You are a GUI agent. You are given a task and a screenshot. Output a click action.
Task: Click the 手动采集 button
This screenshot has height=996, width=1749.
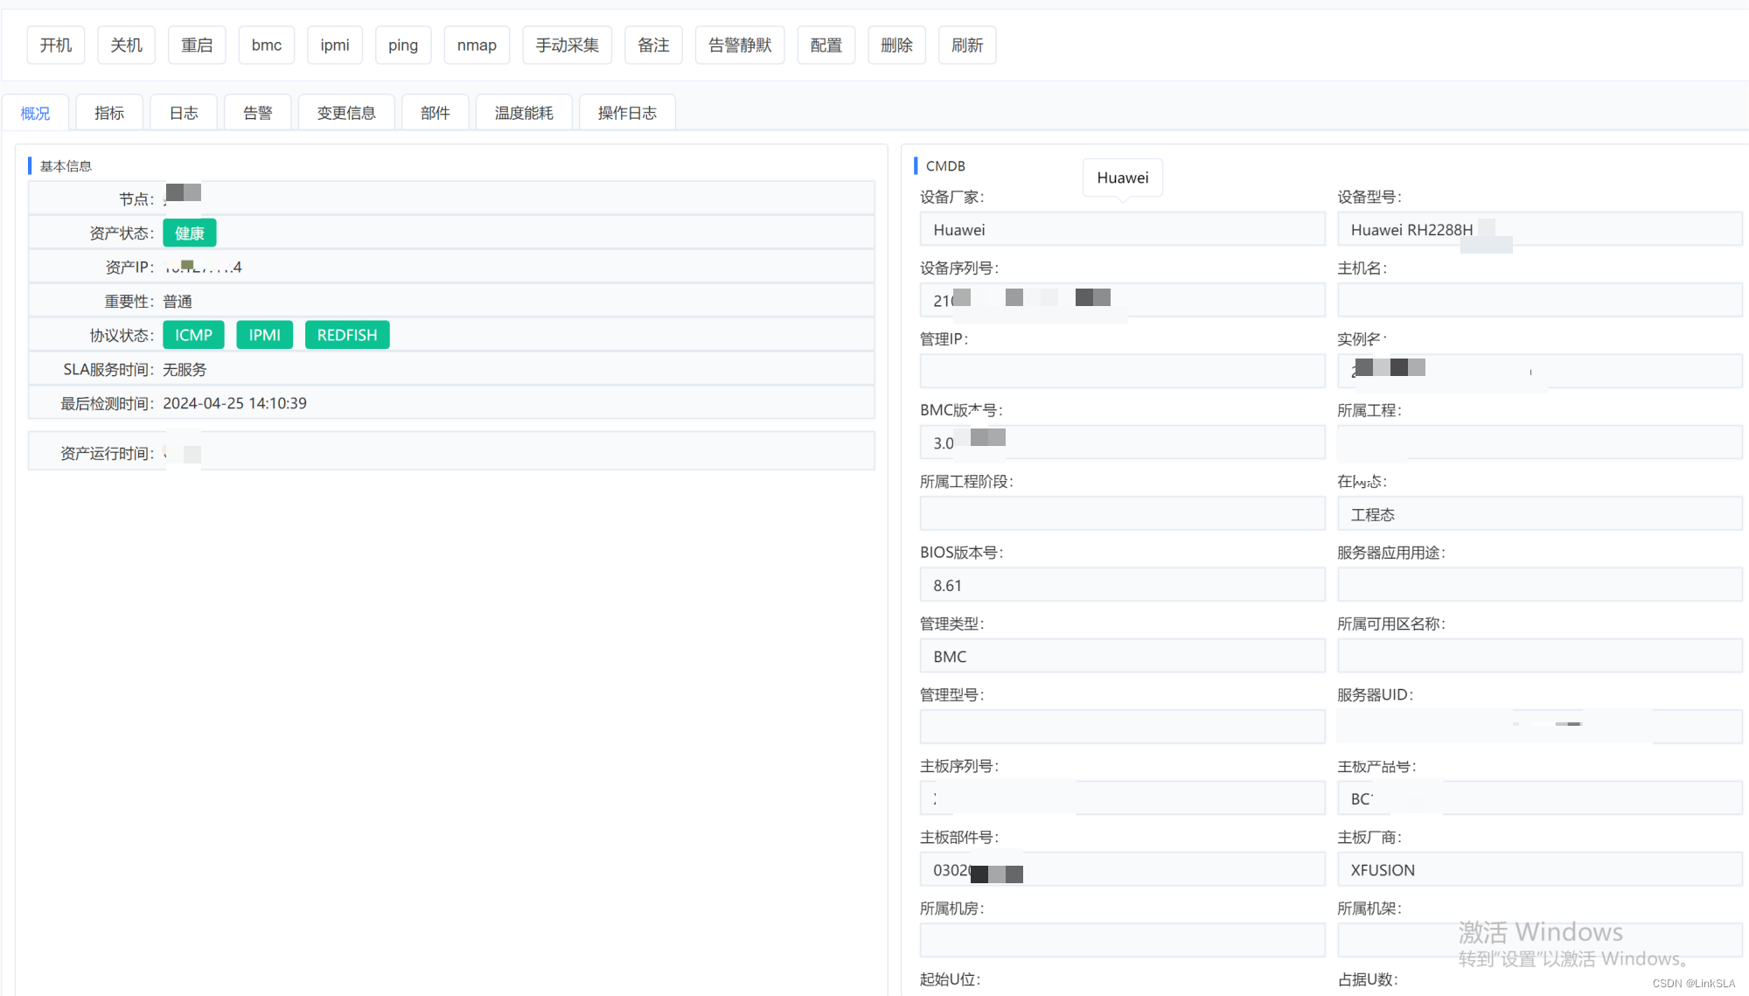coord(568,45)
